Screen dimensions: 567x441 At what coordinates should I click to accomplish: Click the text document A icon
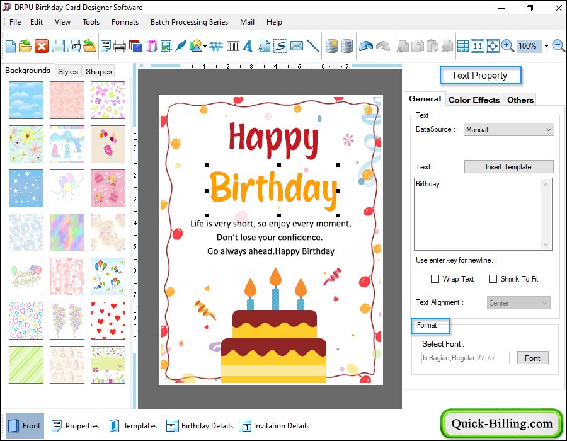coord(264,46)
